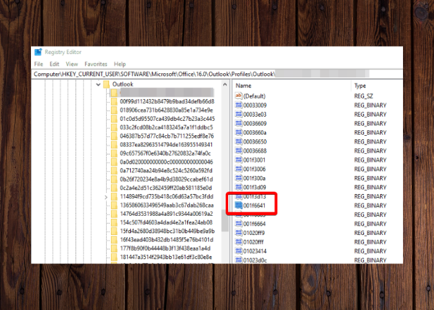The height and width of the screenshot is (310, 434).
Task: Click the registry path address bar
Action: click(x=217, y=74)
